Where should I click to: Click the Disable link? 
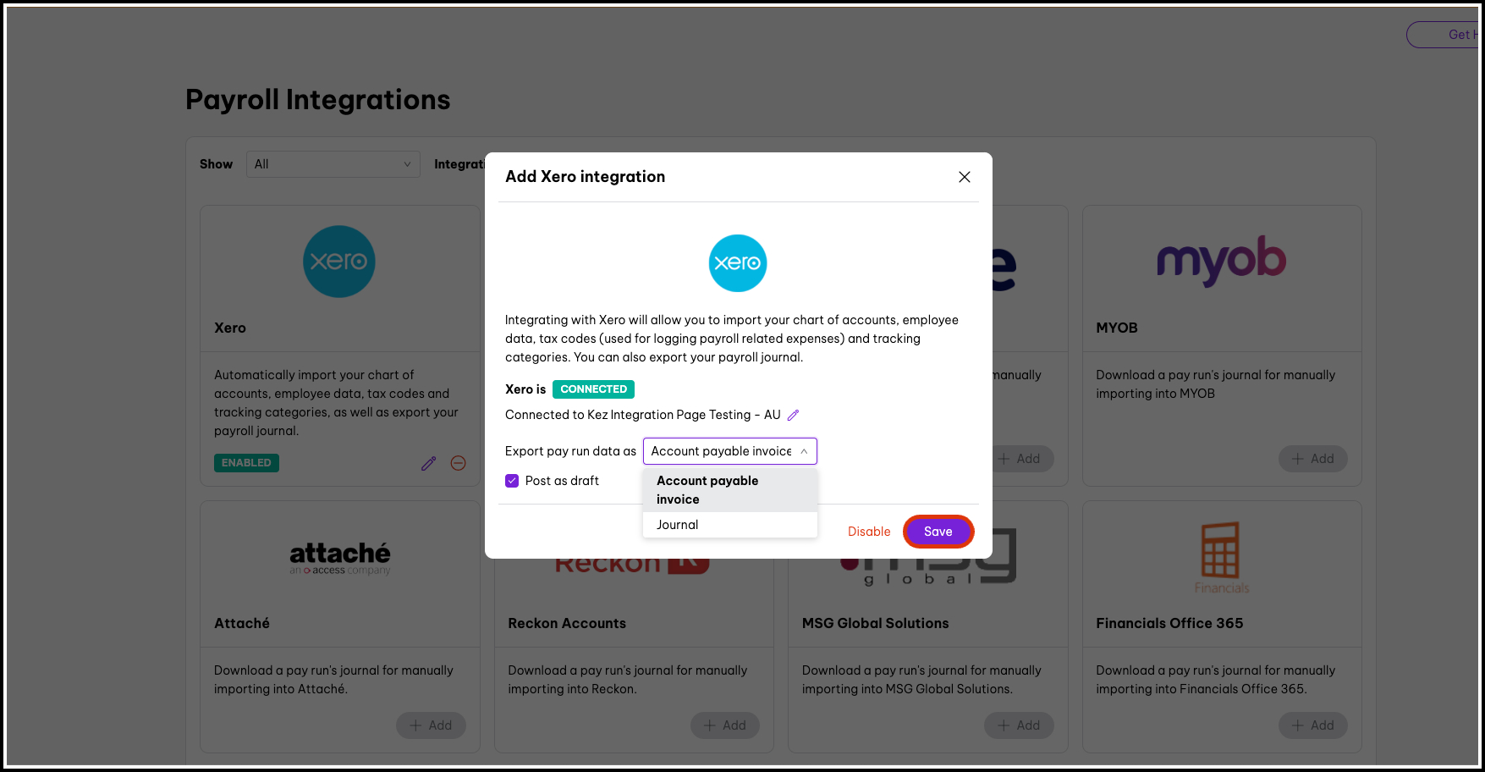(x=869, y=532)
